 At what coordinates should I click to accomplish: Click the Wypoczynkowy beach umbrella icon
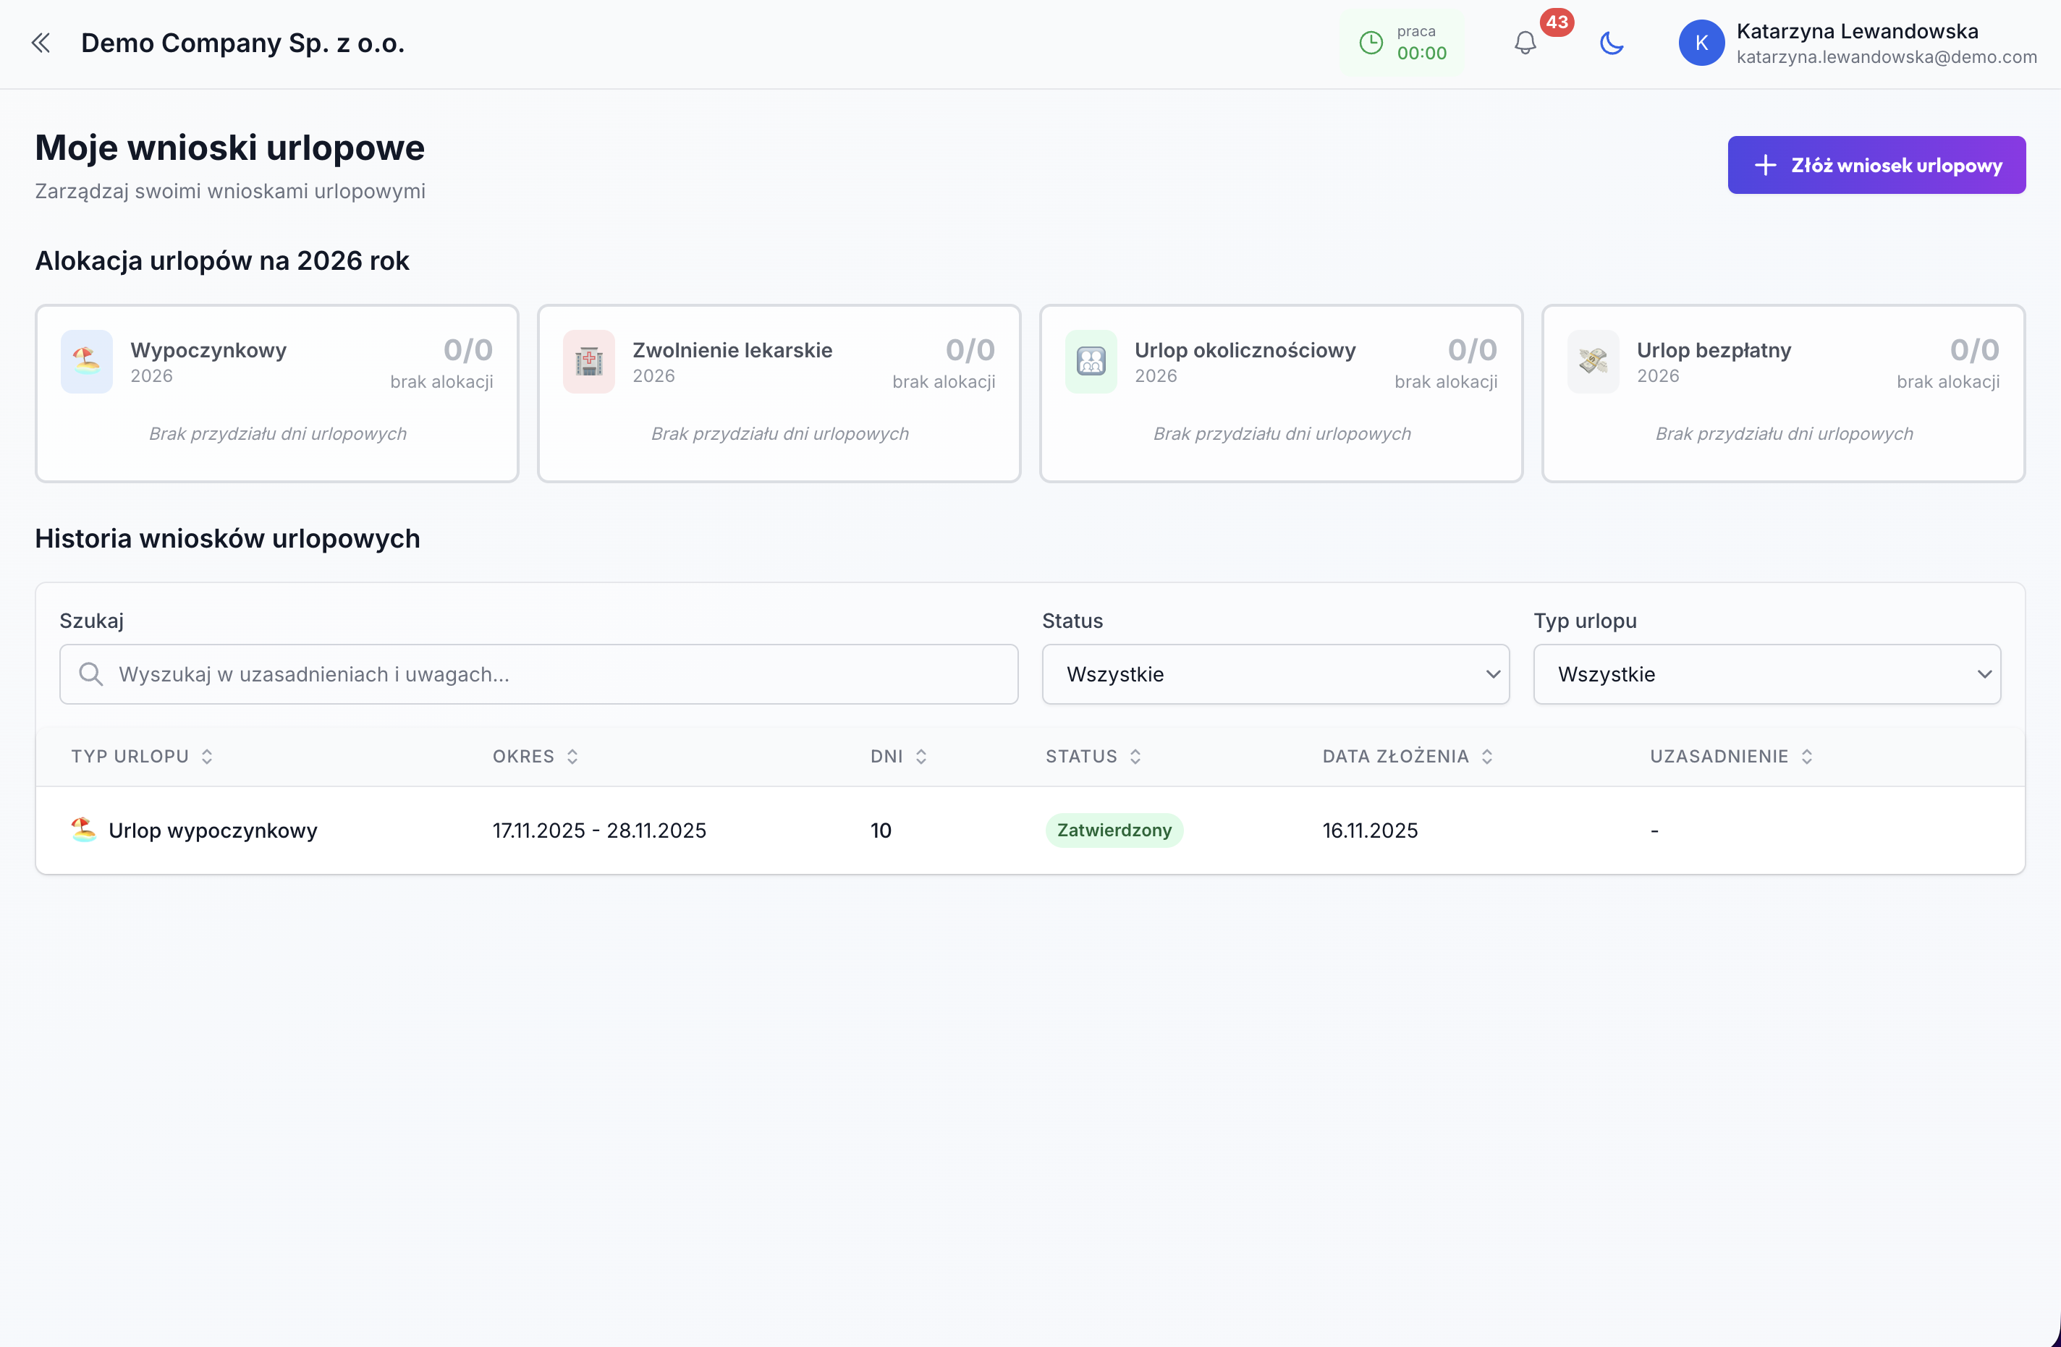point(87,362)
